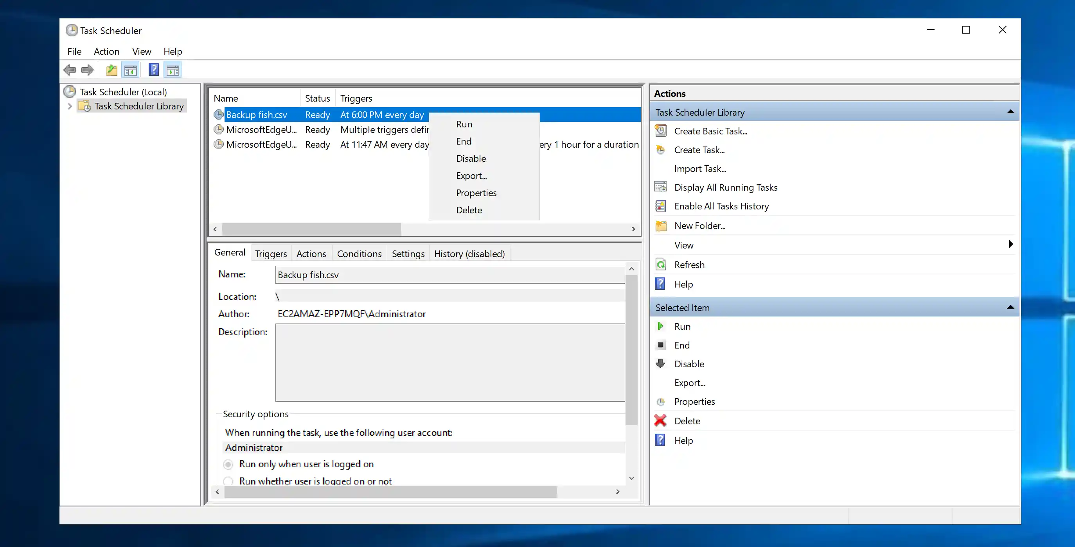1075x547 pixels.
Task: Click Show/Hide Action Pane toolbar icon
Action: point(173,70)
